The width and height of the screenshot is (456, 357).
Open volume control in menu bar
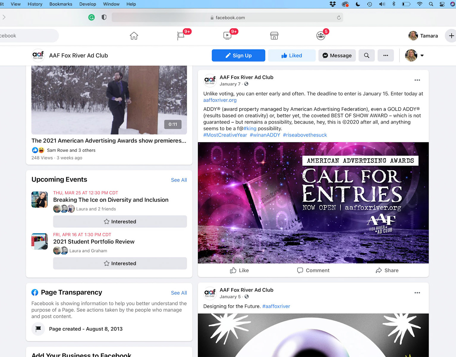382,4
